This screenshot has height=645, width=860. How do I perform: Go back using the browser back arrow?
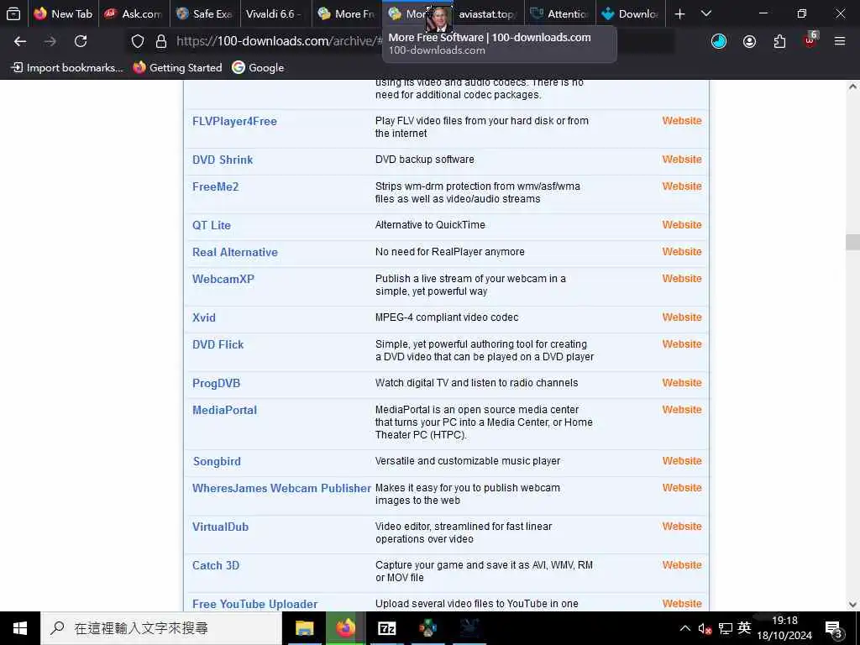tap(20, 41)
